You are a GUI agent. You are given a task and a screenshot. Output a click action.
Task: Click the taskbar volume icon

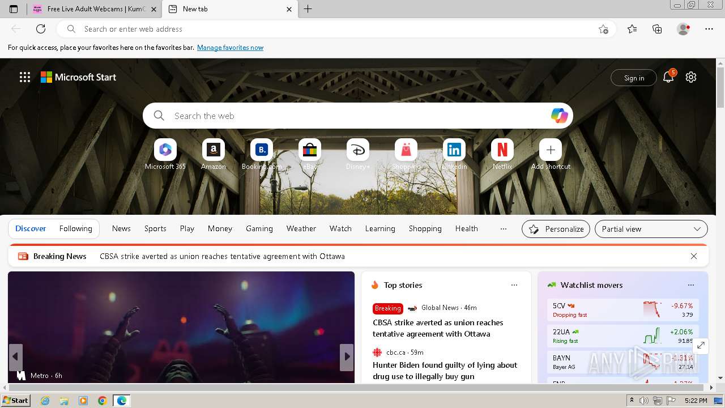click(644, 401)
